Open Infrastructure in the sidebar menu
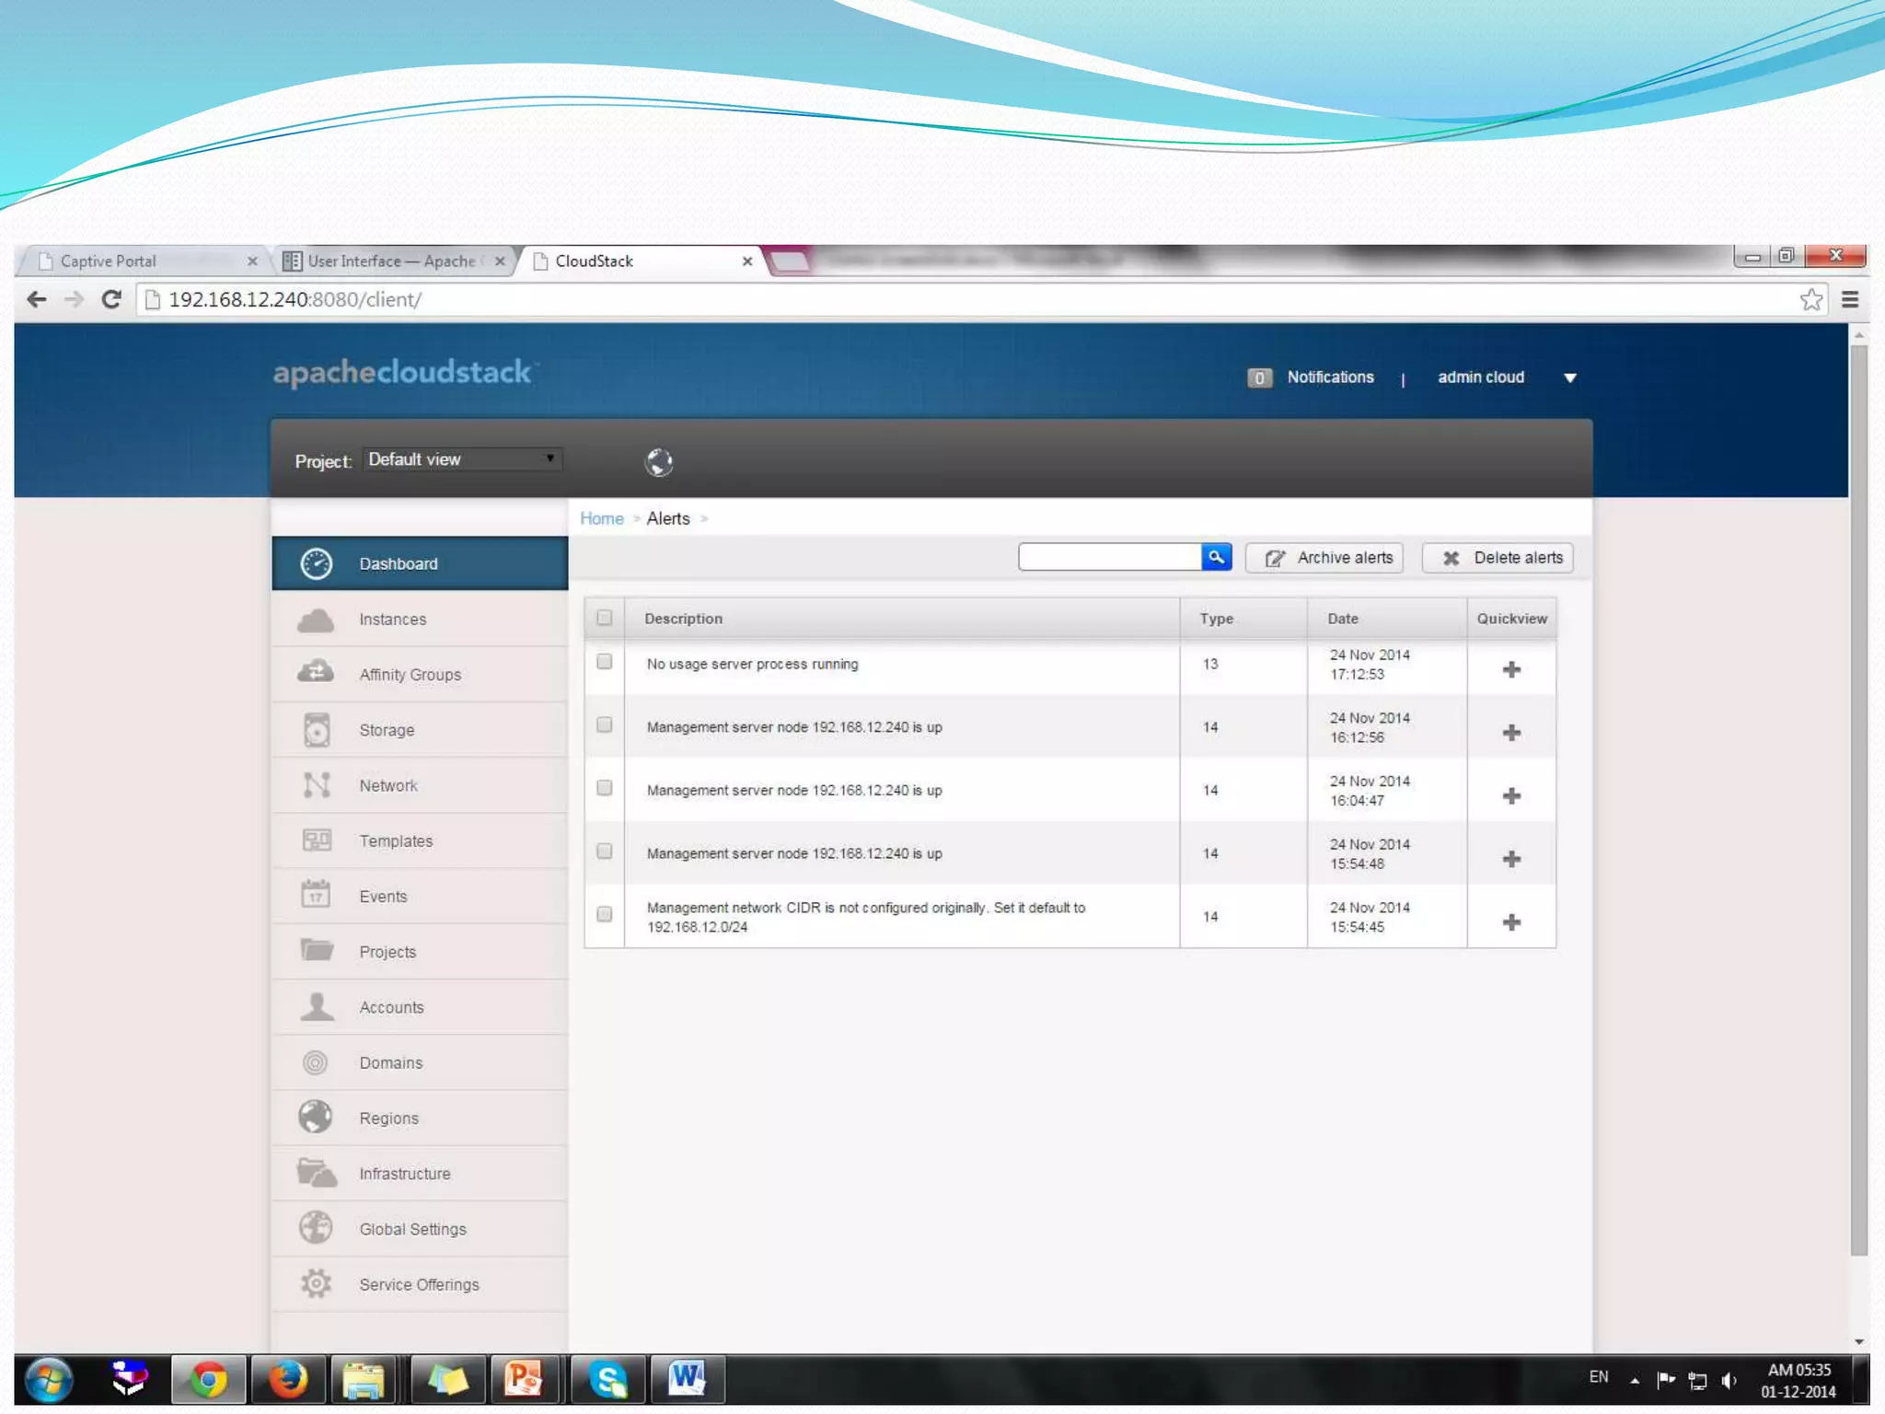Viewport: 1885px width, 1414px height. click(404, 1174)
